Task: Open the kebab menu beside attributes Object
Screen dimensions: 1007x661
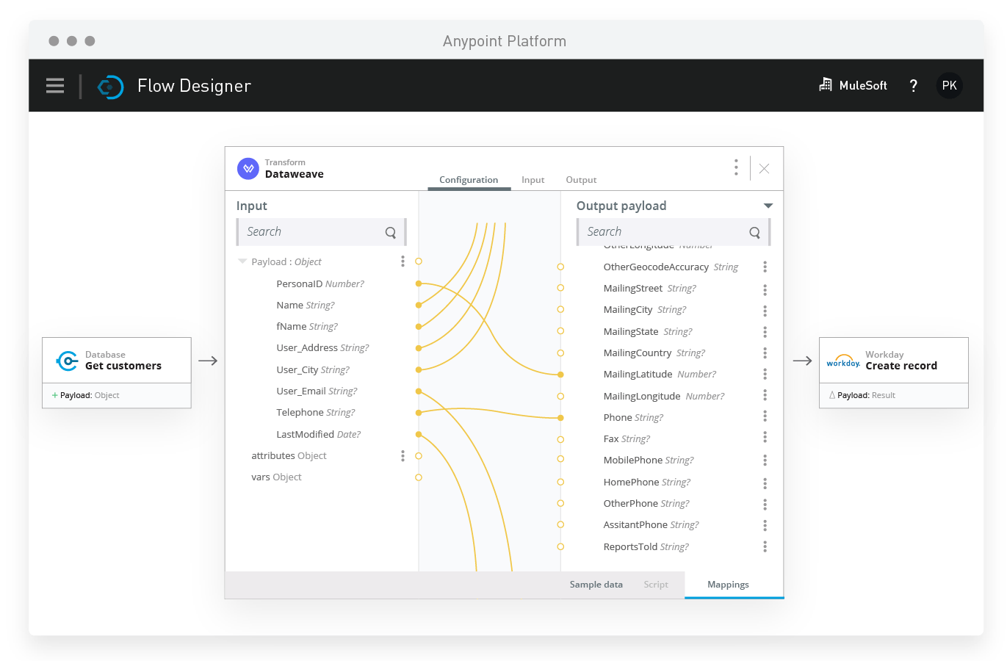Action: point(403,455)
